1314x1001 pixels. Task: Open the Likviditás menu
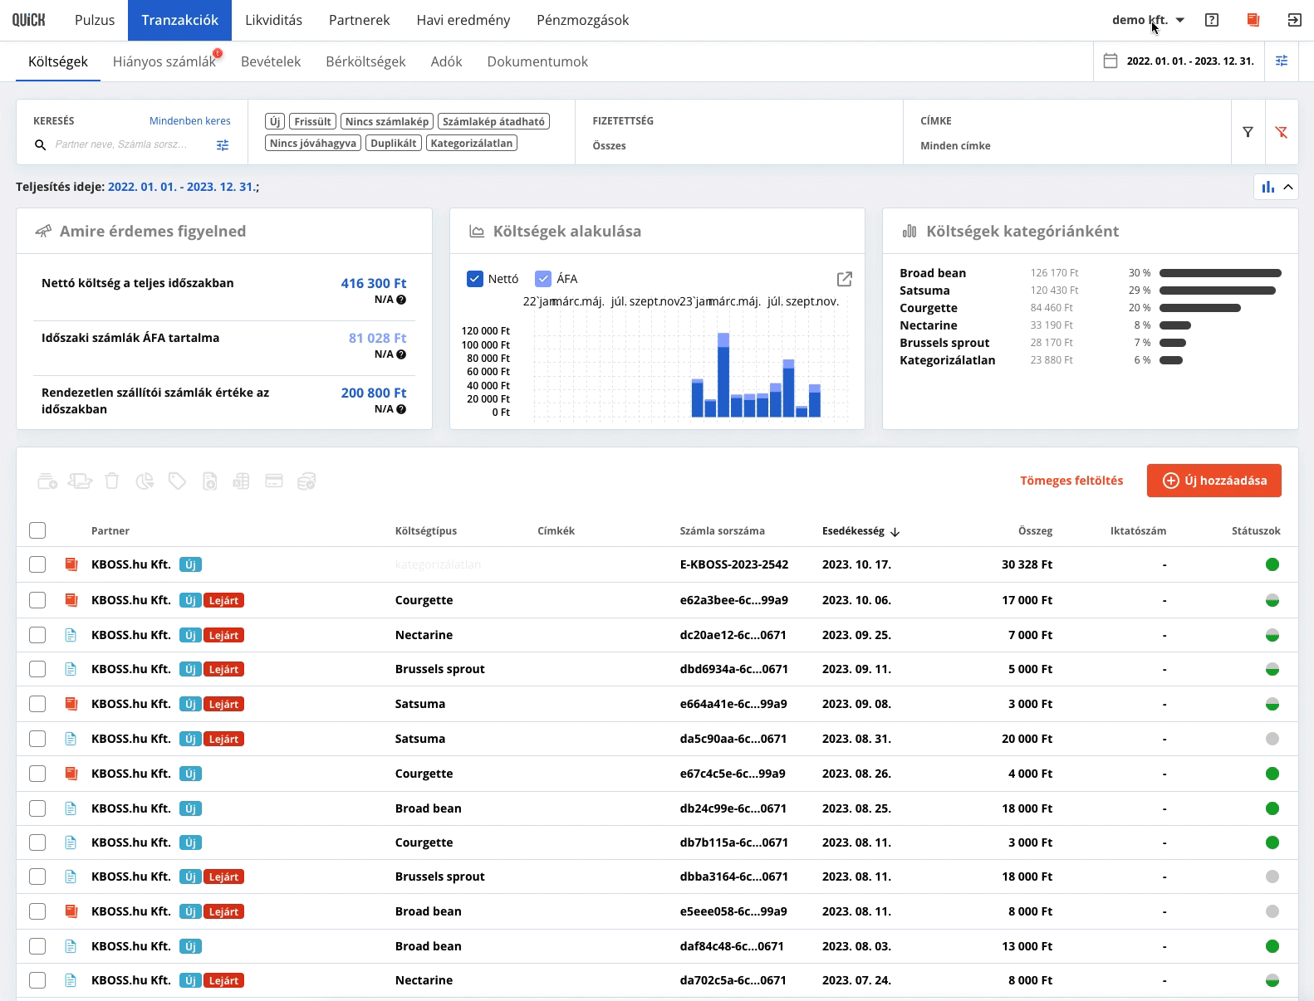273,20
